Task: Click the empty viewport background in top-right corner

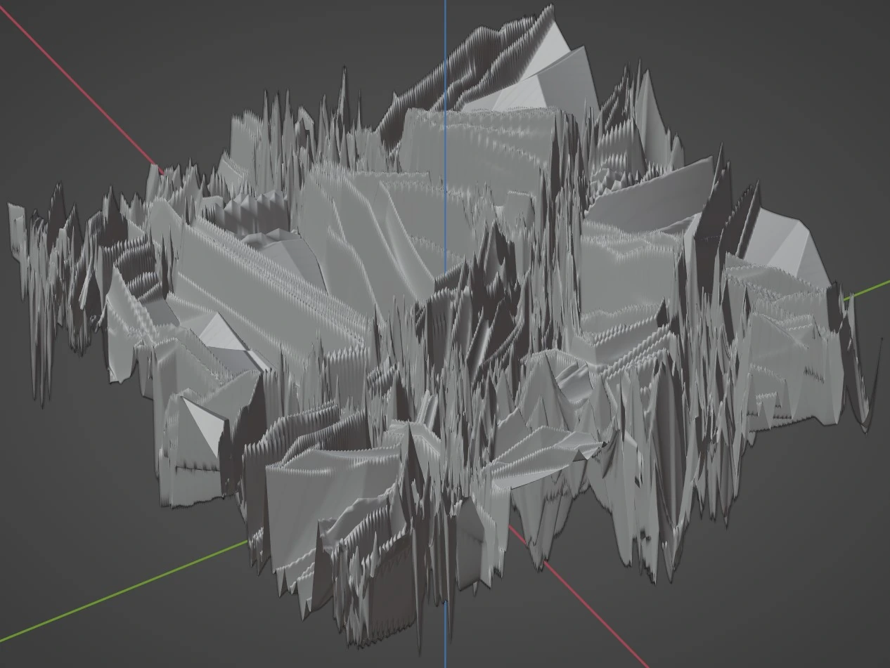Action: 808,56
